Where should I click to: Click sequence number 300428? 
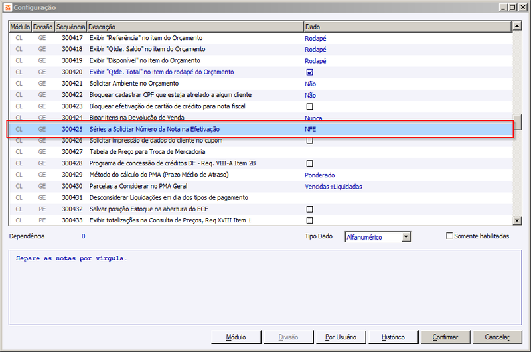72,163
